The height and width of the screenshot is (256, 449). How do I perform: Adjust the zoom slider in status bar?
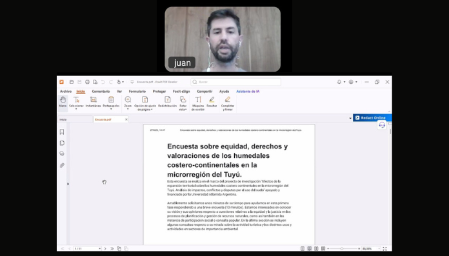(x=342, y=248)
